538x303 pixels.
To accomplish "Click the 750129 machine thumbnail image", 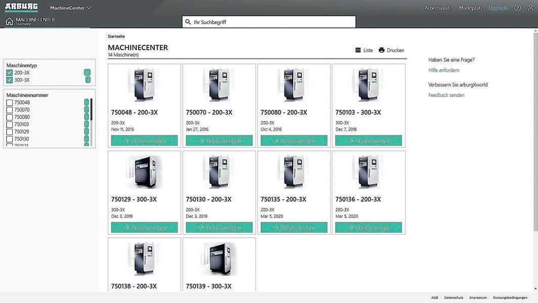I will tap(144, 171).
